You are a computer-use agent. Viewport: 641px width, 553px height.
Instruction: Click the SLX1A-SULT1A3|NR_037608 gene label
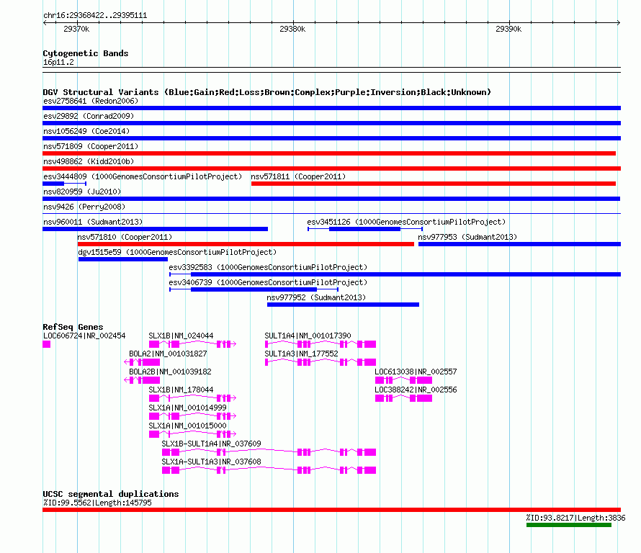pyautogui.click(x=211, y=462)
